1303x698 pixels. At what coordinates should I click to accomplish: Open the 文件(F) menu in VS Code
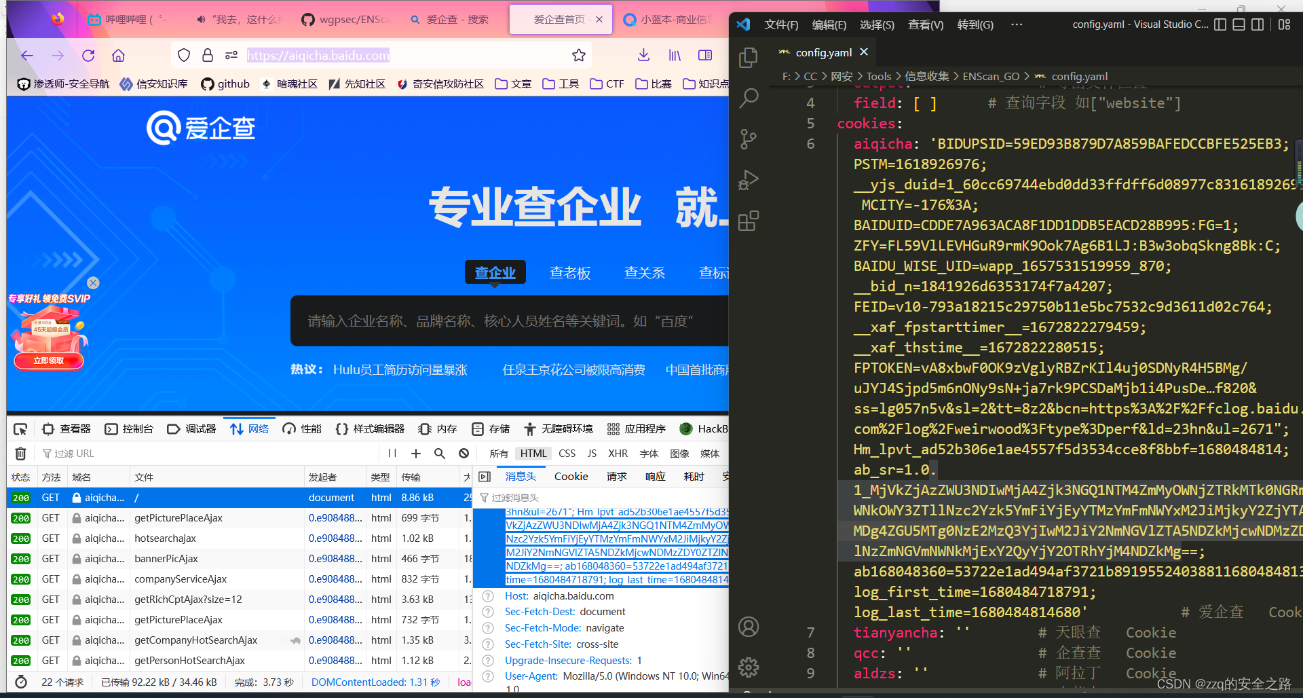point(780,24)
